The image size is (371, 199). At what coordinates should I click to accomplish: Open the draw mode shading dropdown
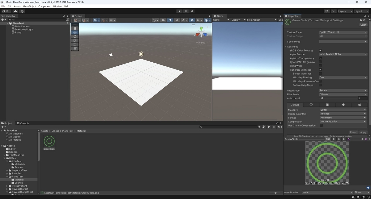click(155, 20)
